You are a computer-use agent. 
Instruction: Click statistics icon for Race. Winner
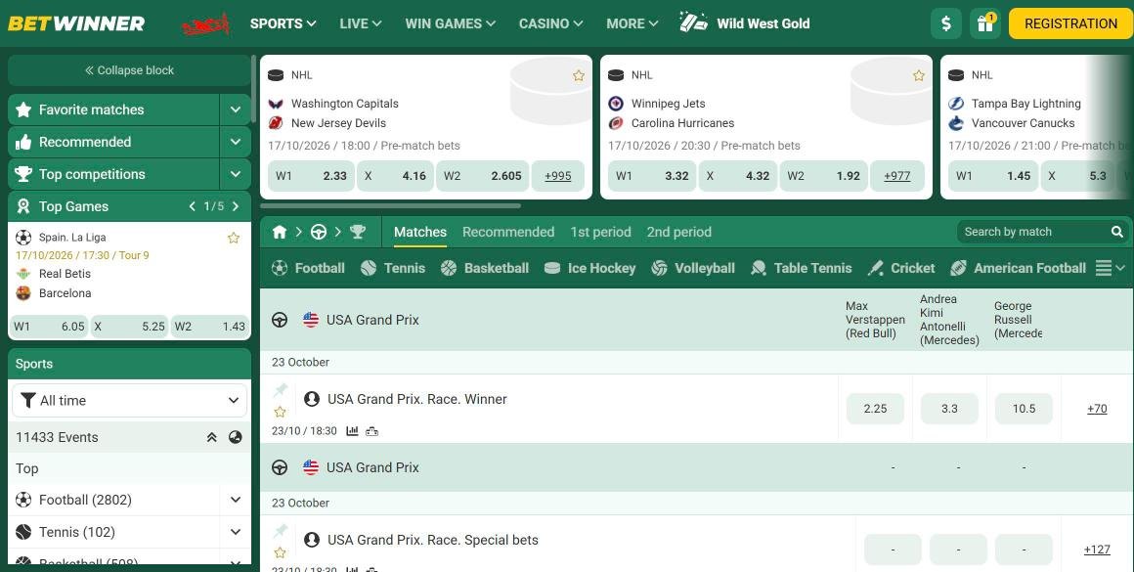click(x=352, y=431)
